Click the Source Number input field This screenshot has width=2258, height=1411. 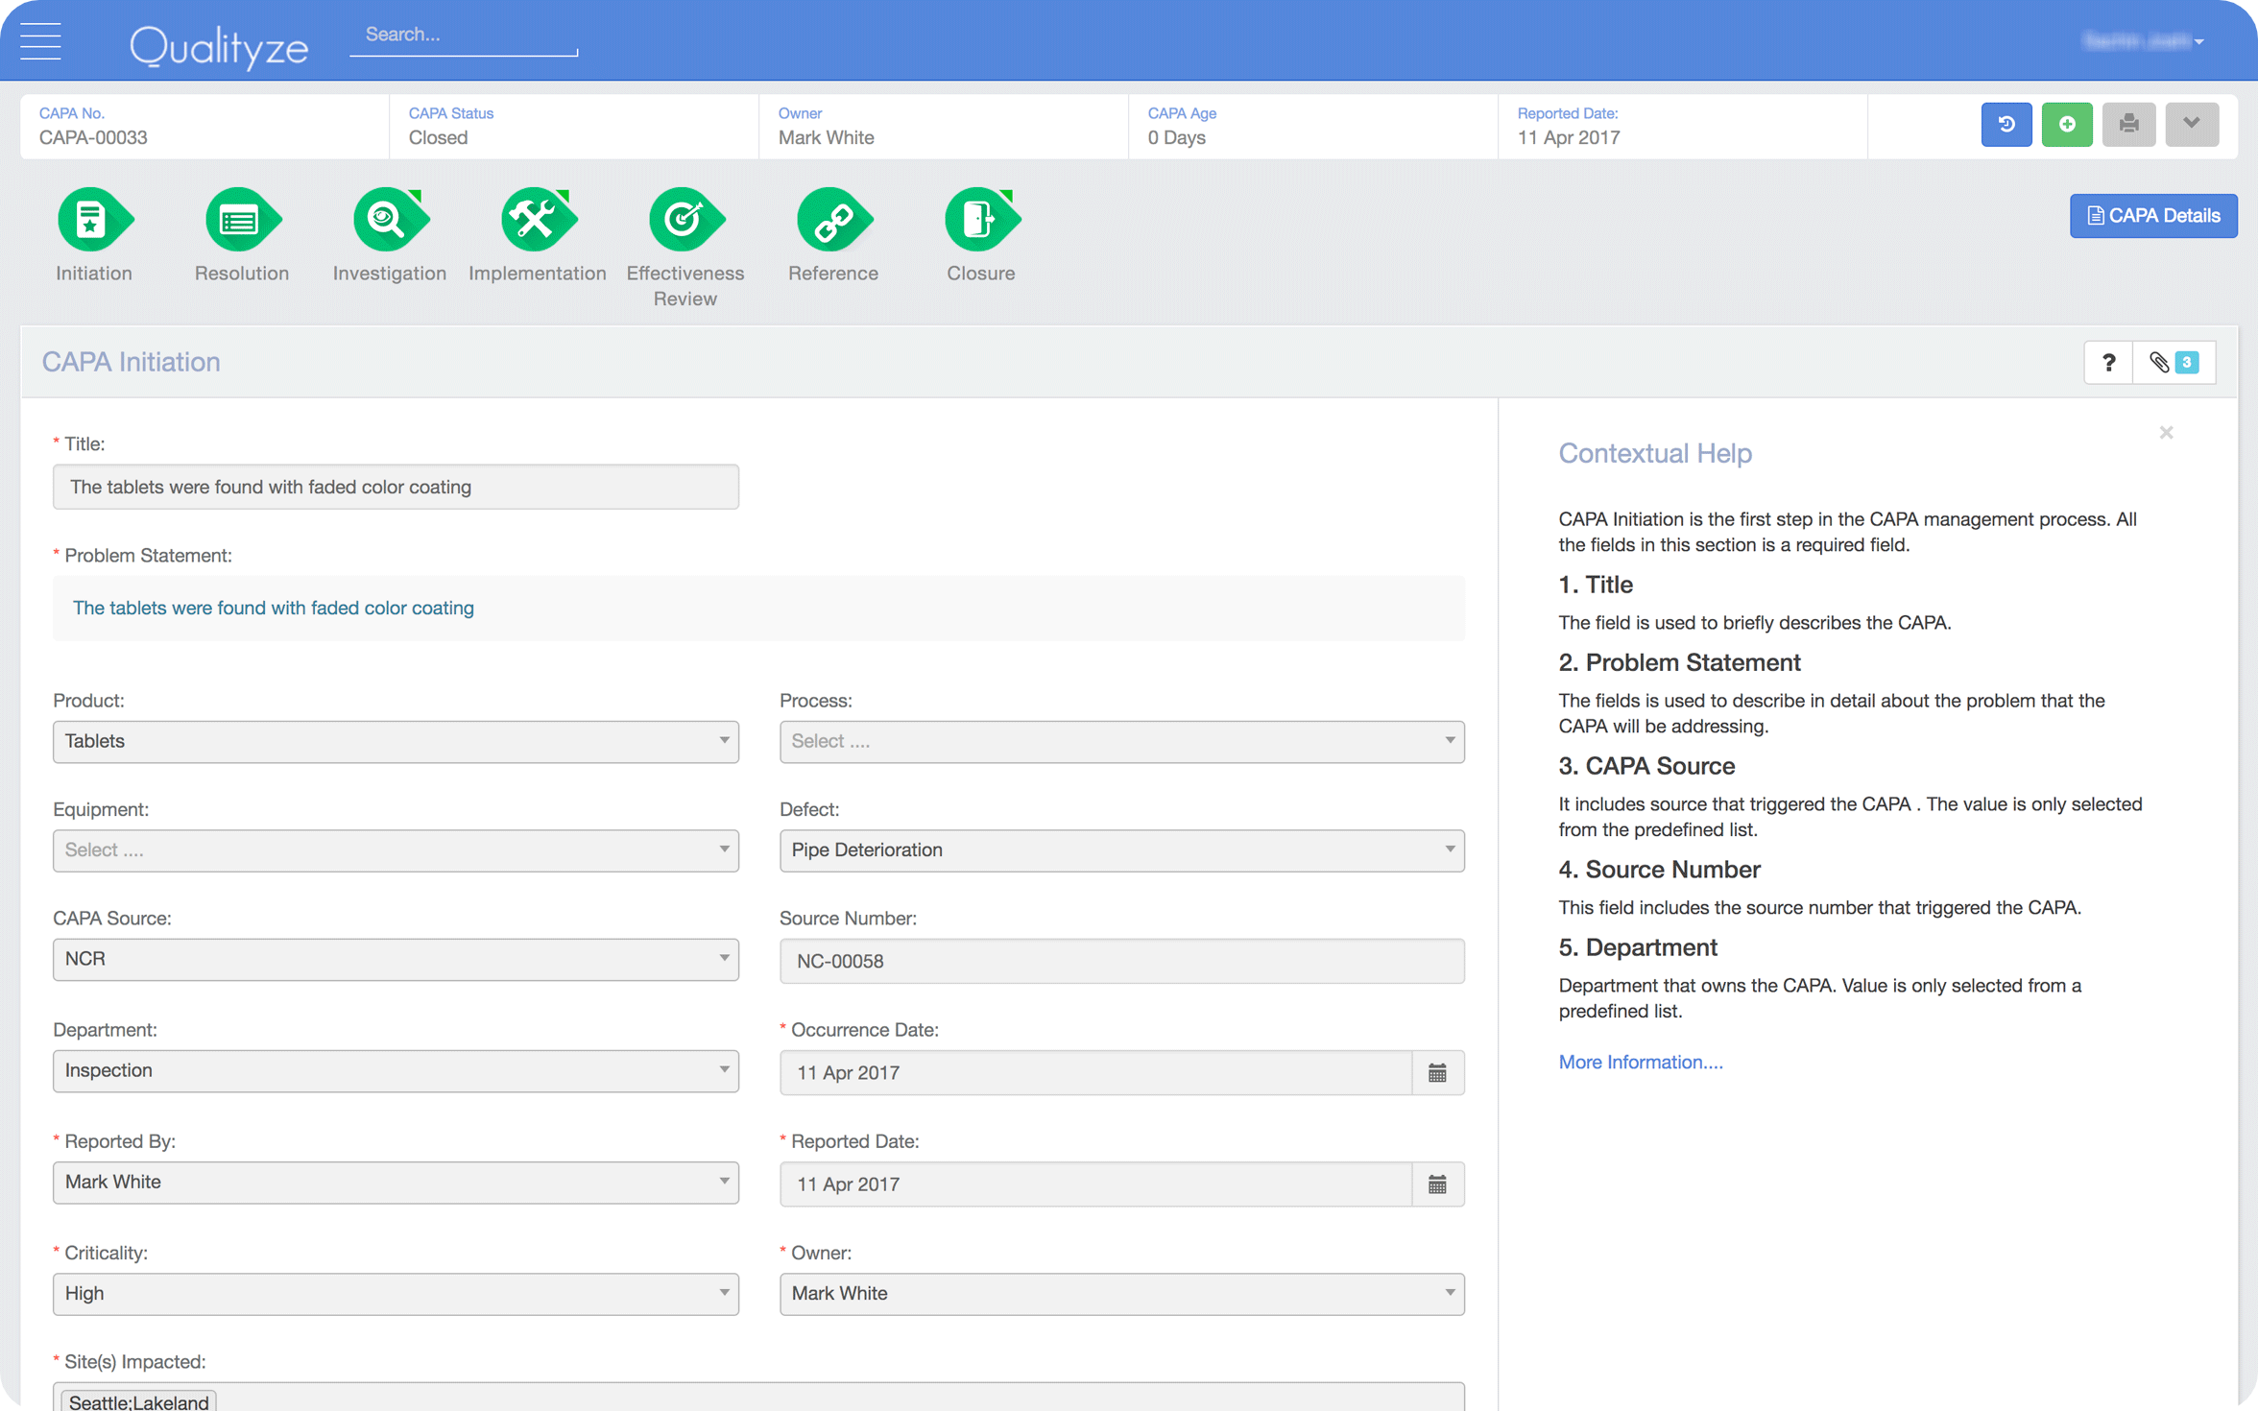1121,961
